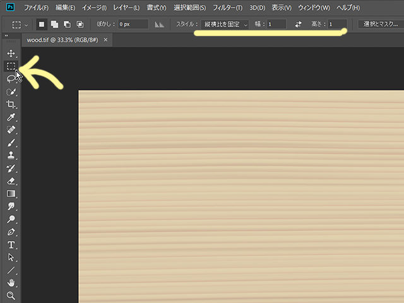404x303 pixels.
Task: Open the 選択範囲(S) menu
Action: pyautogui.click(x=189, y=8)
